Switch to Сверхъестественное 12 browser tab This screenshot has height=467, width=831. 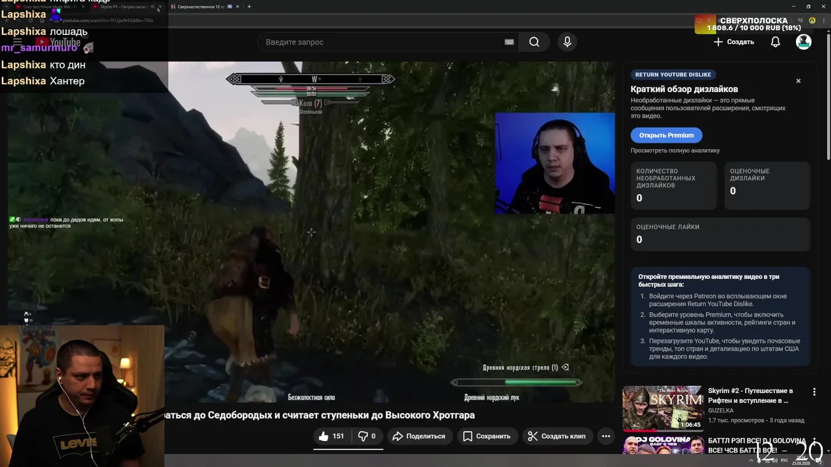pyautogui.click(x=205, y=6)
